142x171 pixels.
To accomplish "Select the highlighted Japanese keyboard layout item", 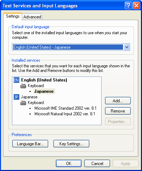I will click(44, 91).
